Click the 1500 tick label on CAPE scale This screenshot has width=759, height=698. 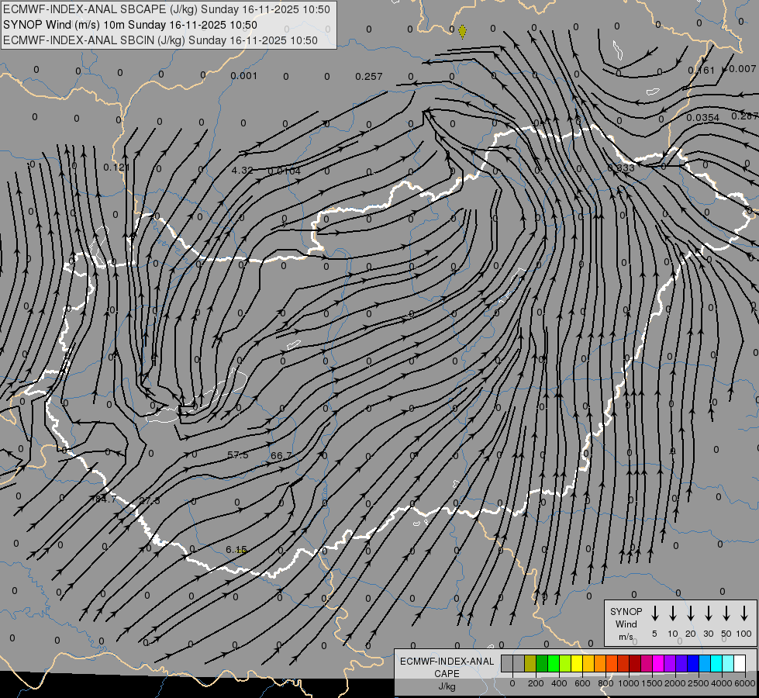coord(652,683)
